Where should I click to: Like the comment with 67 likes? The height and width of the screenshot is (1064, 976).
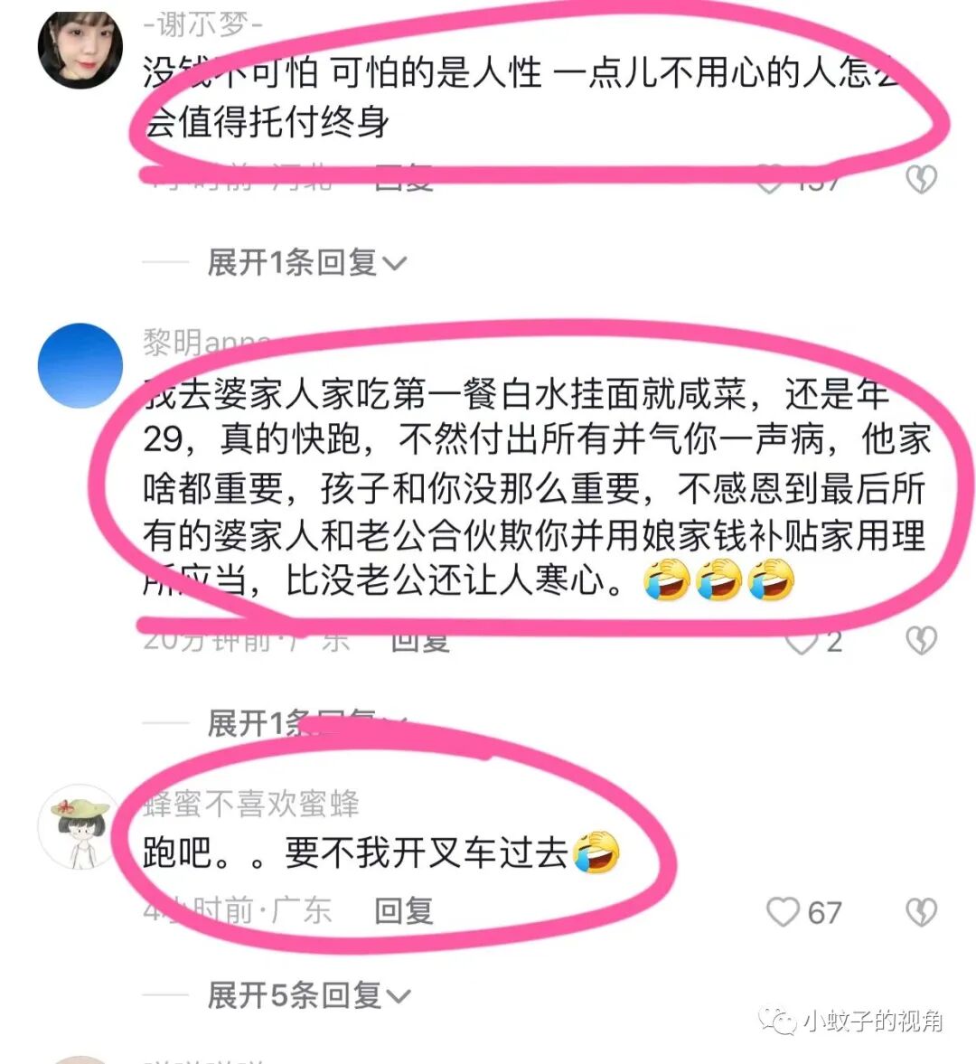(783, 912)
